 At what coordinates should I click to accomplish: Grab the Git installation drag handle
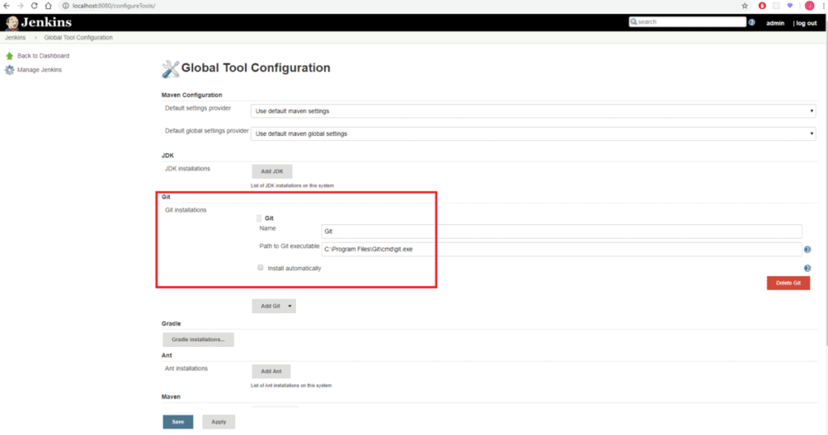click(x=259, y=218)
